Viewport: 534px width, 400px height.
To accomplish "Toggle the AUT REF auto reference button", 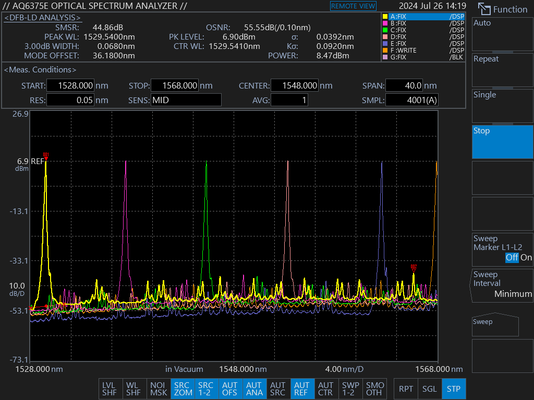I will tap(301, 389).
